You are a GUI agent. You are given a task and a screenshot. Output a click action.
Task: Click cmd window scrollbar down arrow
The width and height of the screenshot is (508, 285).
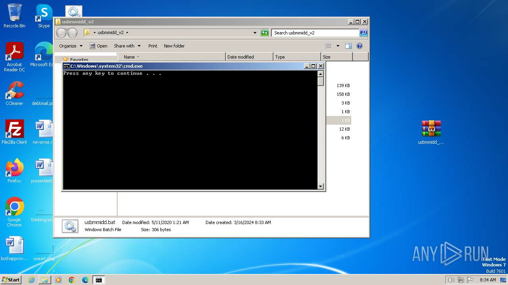[x=321, y=186]
